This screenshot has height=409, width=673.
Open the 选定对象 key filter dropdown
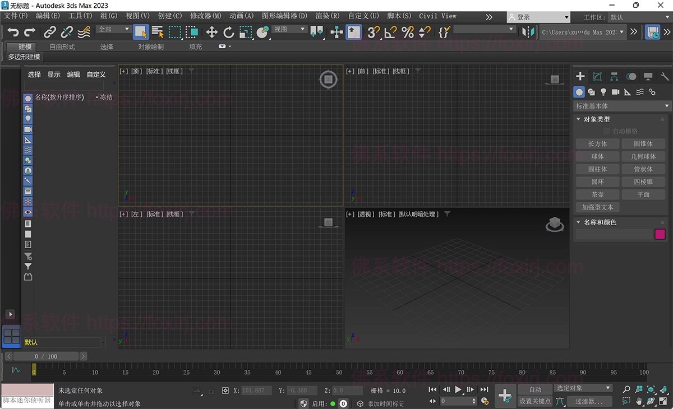click(583, 387)
